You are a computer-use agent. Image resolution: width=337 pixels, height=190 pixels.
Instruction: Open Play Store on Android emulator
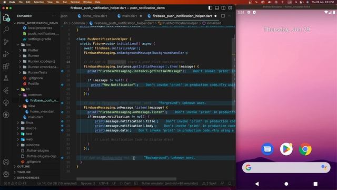pyautogui.click(x=286, y=149)
